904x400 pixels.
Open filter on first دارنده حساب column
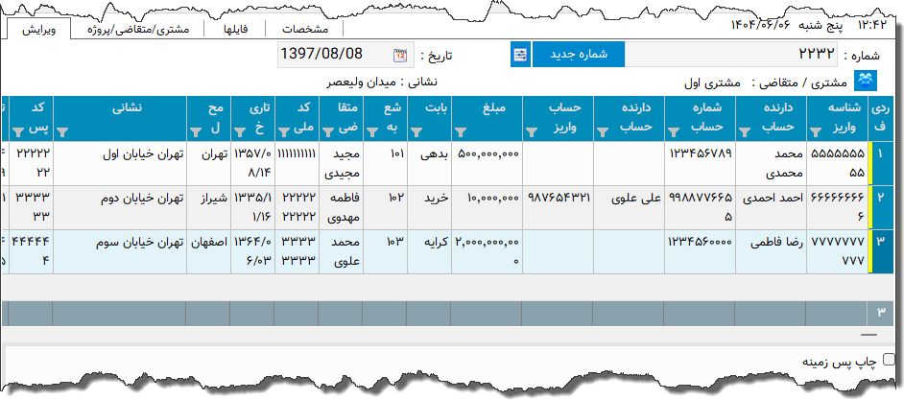tap(745, 133)
